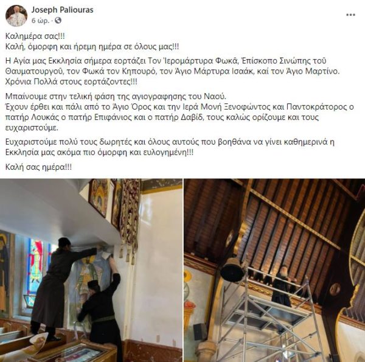Click the Joseph Paliouras name link

[x=63, y=10]
